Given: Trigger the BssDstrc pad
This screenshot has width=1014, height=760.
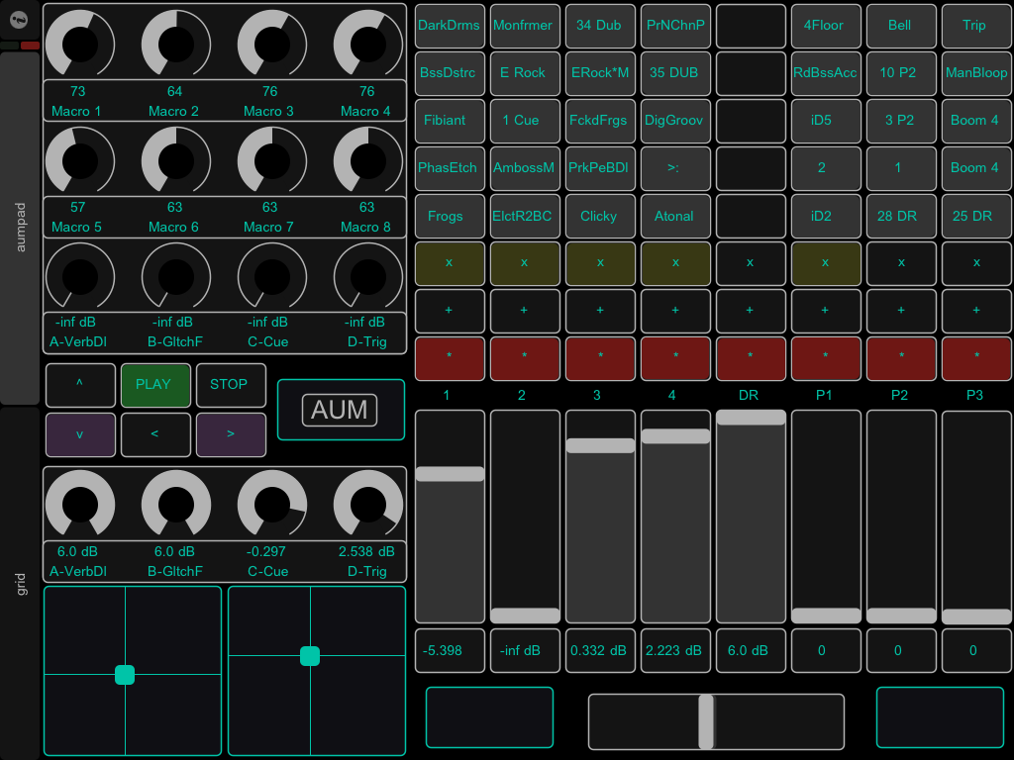Looking at the screenshot, I should pyautogui.click(x=450, y=73).
